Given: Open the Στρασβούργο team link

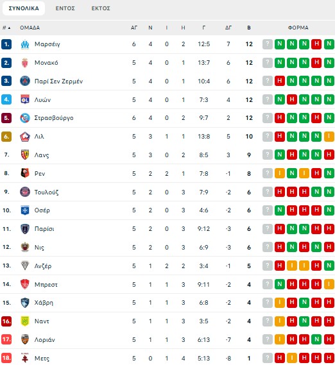Looking at the screenshot, I should [54, 118].
